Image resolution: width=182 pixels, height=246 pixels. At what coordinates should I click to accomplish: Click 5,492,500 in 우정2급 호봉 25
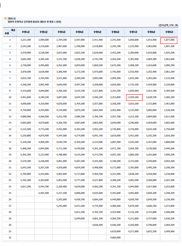pos(44,193)
